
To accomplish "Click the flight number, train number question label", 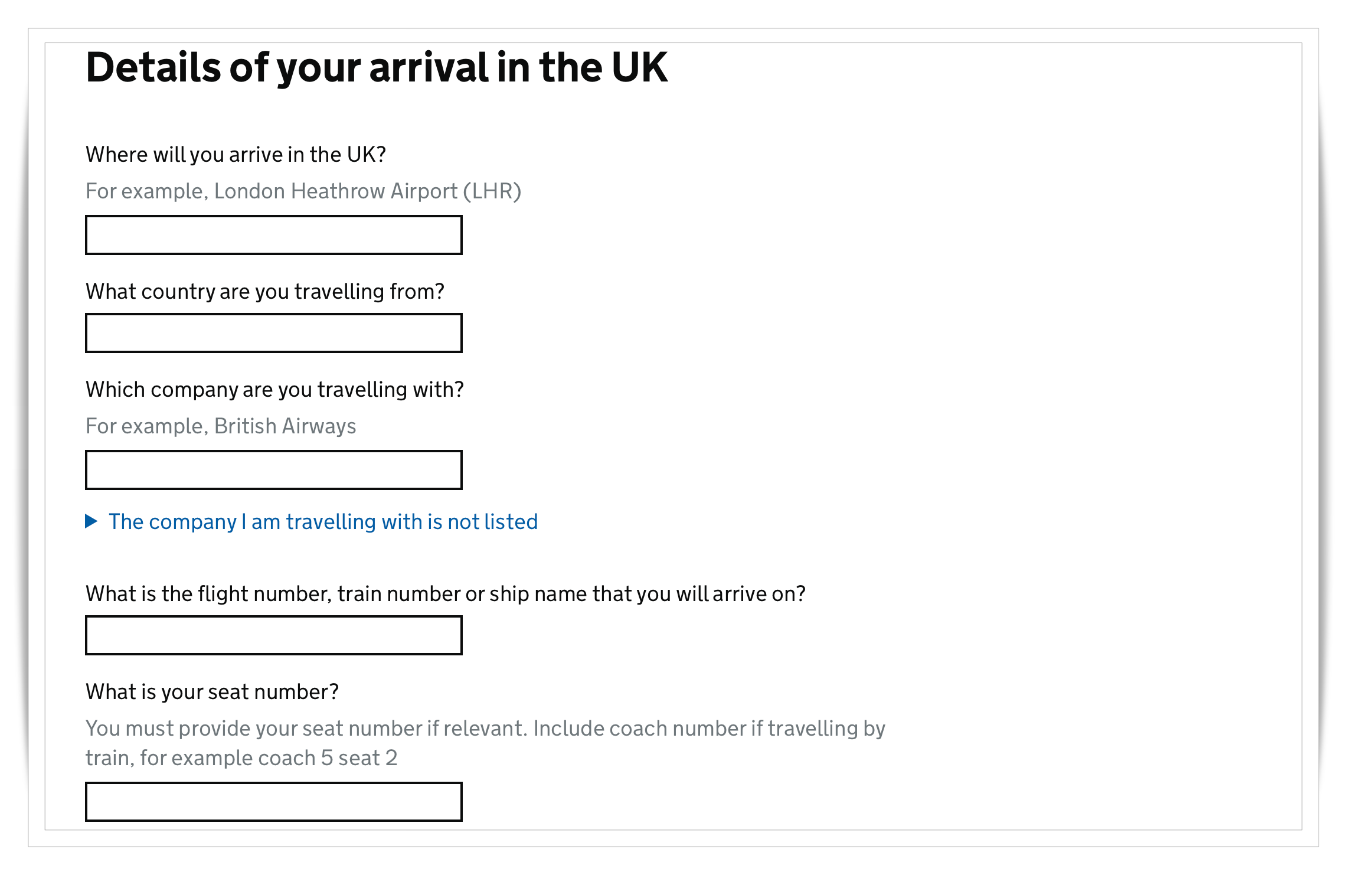I will tap(445, 594).
